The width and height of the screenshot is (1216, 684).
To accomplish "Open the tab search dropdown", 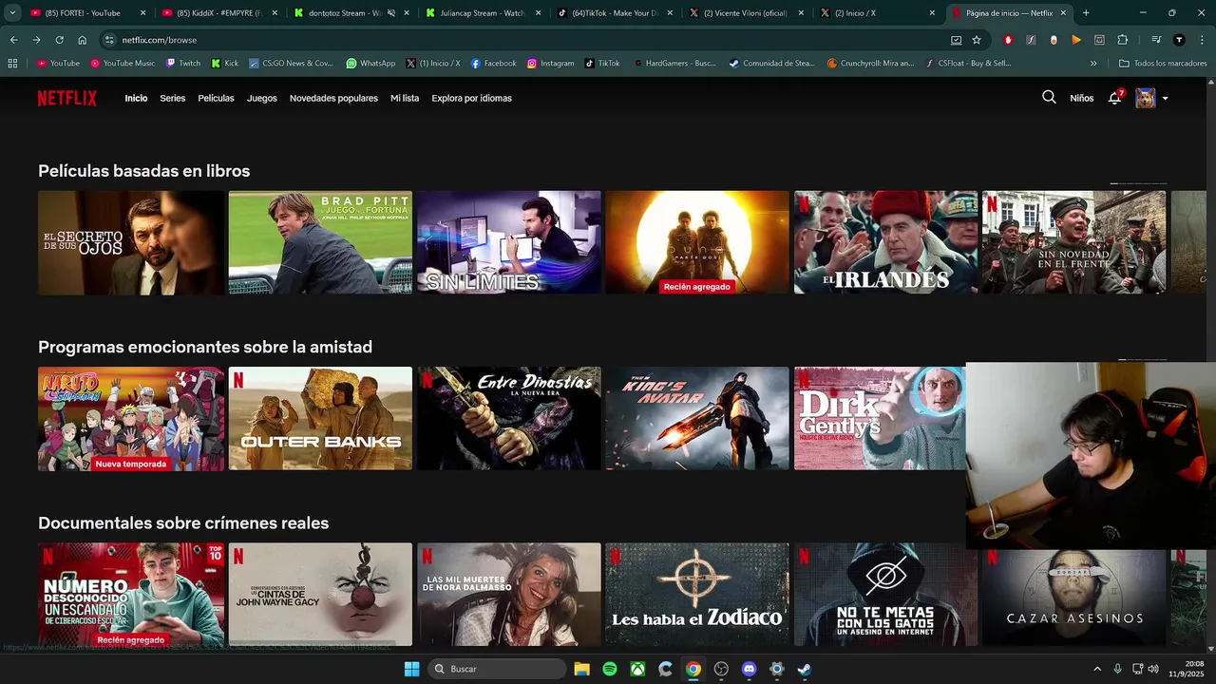I will [12, 13].
